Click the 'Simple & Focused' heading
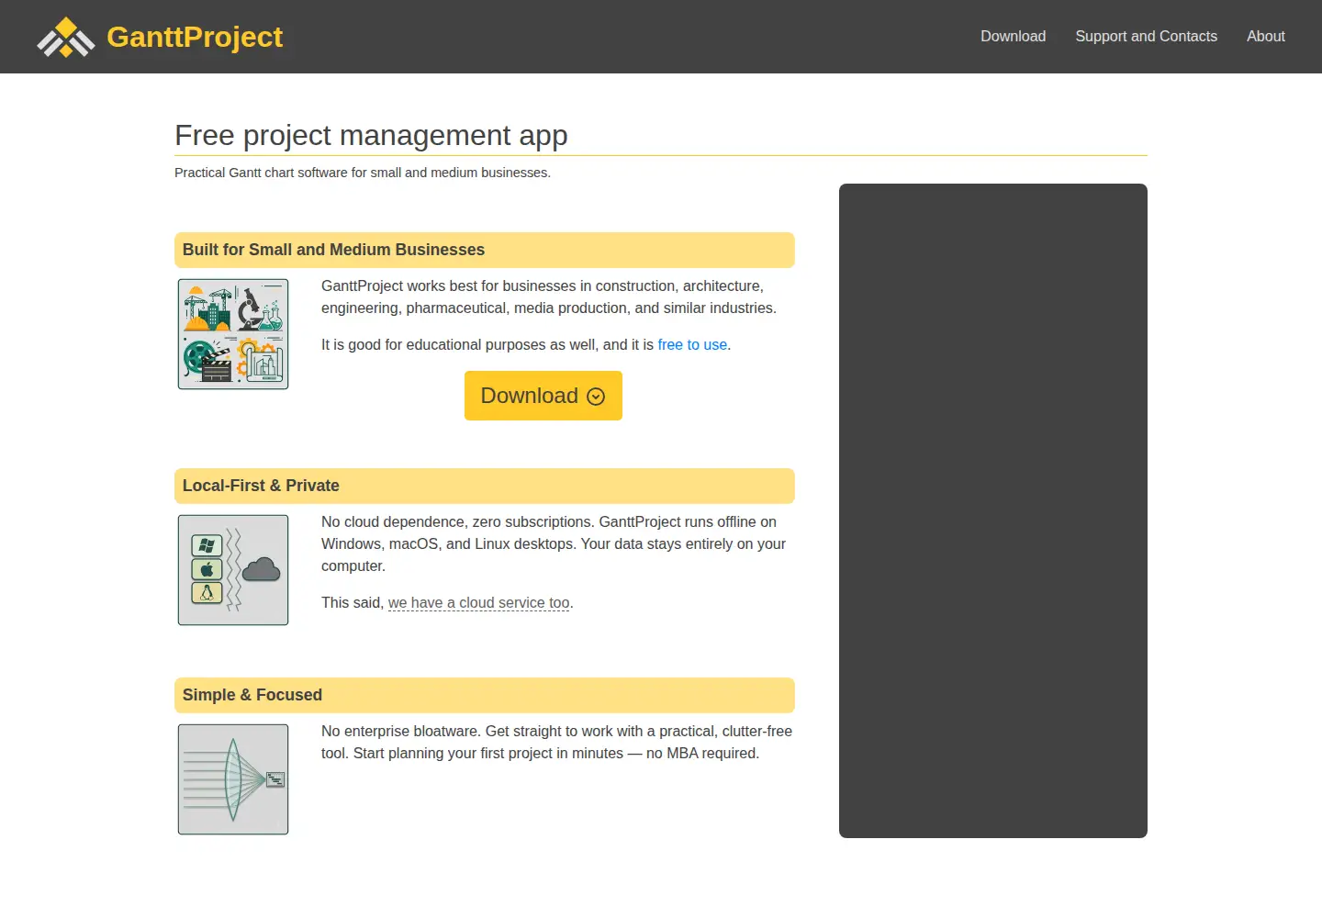Image resolution: width=1322 pixels, height=918 pixels. click(485, 695)
